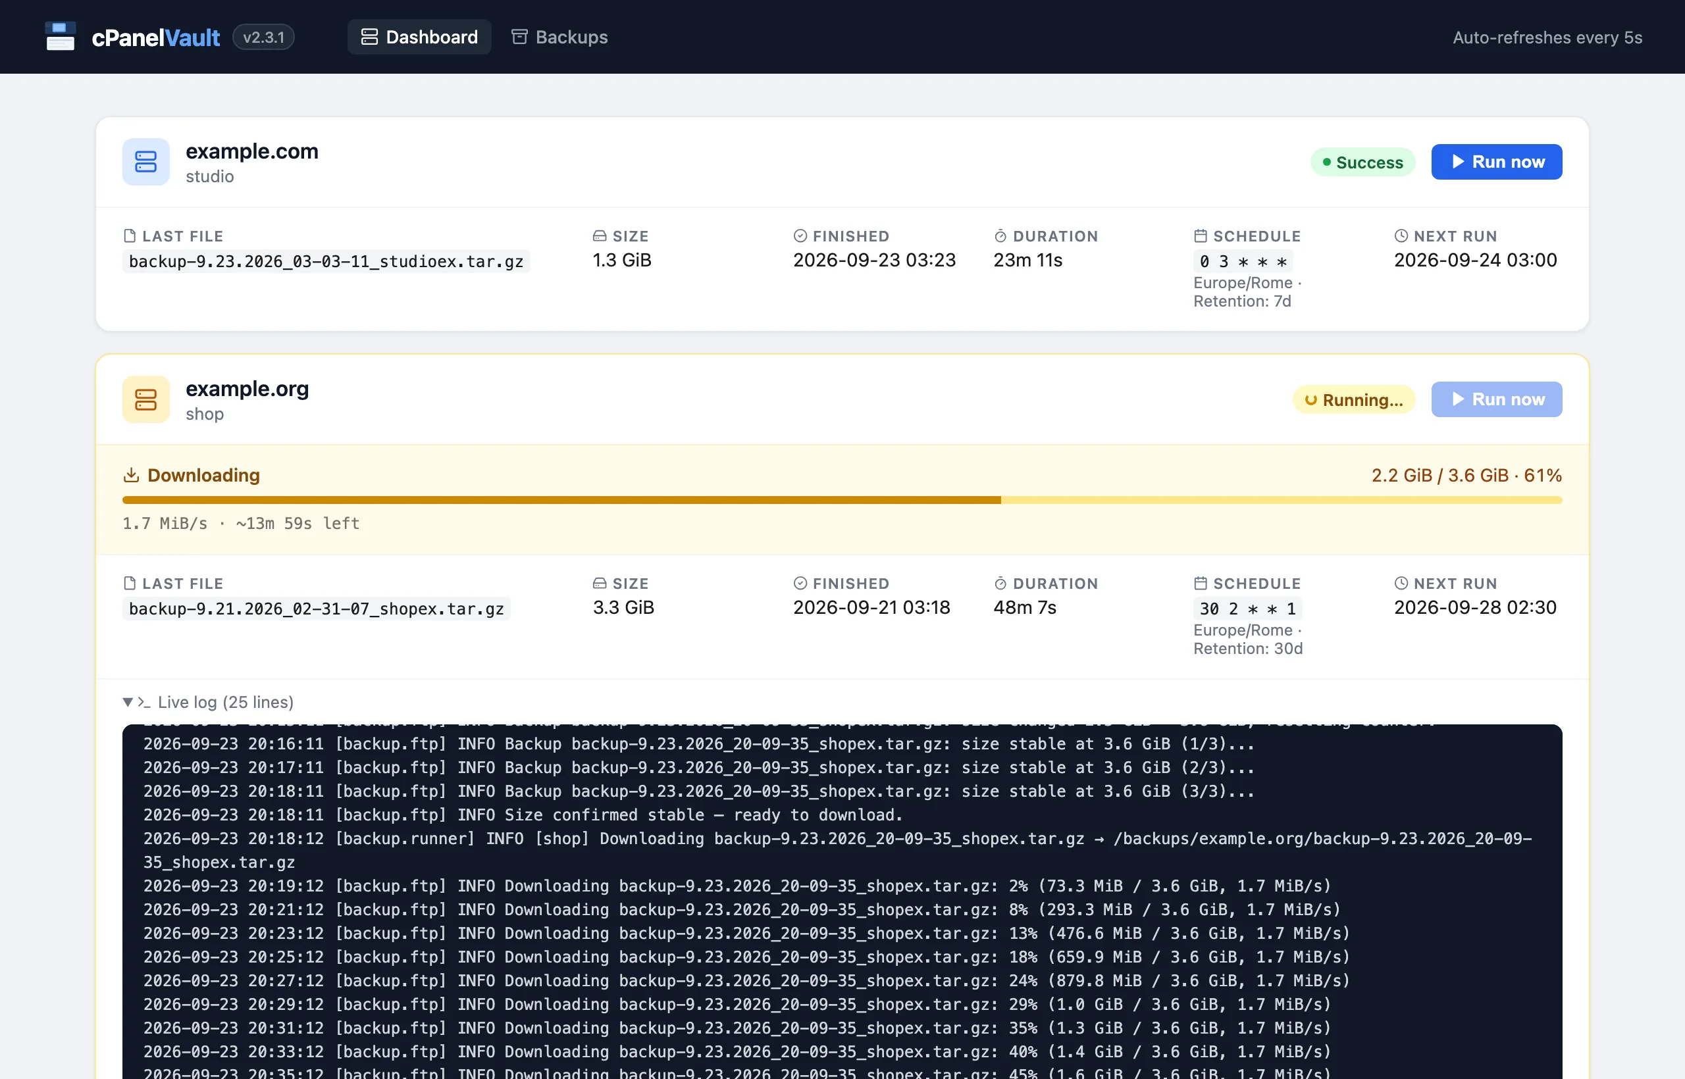This screenshot has height=1079, width=1685.
Task: Click the example.com domain title
Action: pyautogui.click(x=252, y=151)
